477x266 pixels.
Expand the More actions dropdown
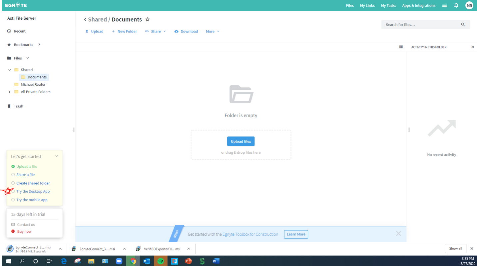click(x=213, y=32)
